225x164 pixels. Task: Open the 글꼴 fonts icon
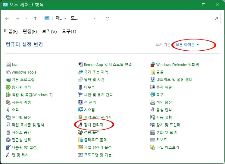pyautogui.click(x=153, y=72)
